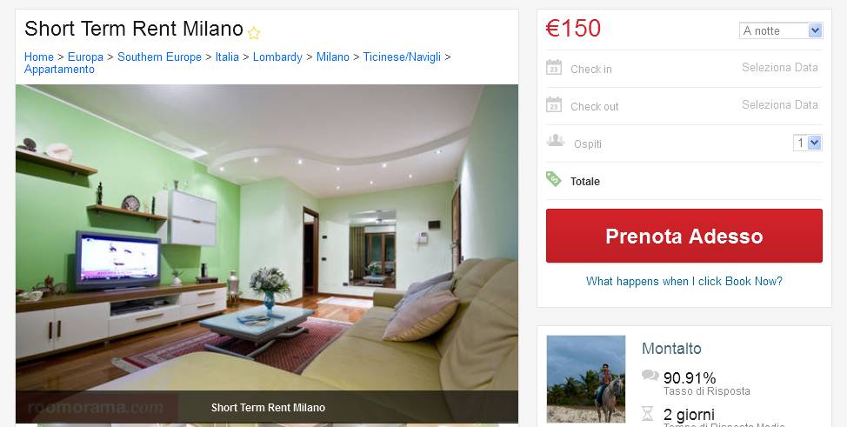Image resolution: width=847 pixels, height=427 pixels.
Task: Select Check out date field Seleziona Data
Action: click(779, 105)
